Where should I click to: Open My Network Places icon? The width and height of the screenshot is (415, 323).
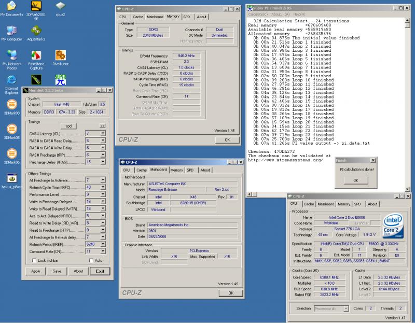click(x=11, y=60)
